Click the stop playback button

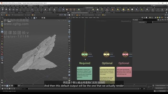click(7, 86)
